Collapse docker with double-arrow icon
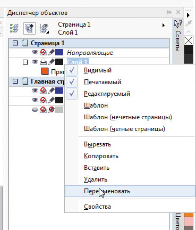This screenshot has width=196, height=230. (x=169, y=12)
